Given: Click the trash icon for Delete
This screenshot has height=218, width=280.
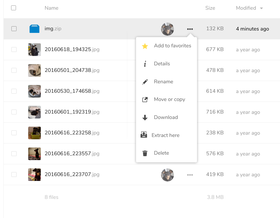Looking at the screenshot, I should 145,153.
